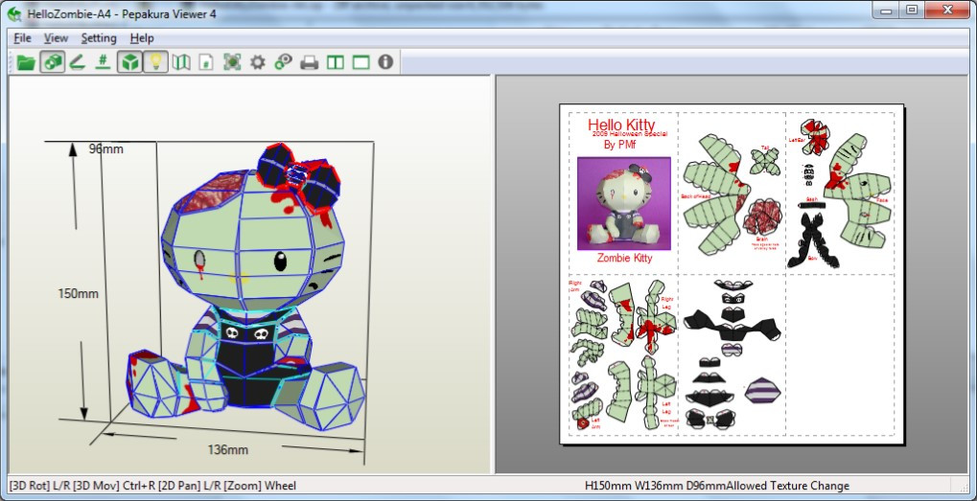This screenshot has width=977, height=501.
Task: Click the fit-to-view icon with corner brackets
Action: pyautogui.click(x=232, y=62)
